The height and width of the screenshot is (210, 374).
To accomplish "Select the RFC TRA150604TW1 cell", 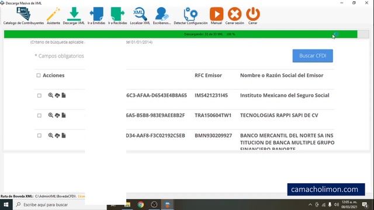I will (x=213, y=116).
